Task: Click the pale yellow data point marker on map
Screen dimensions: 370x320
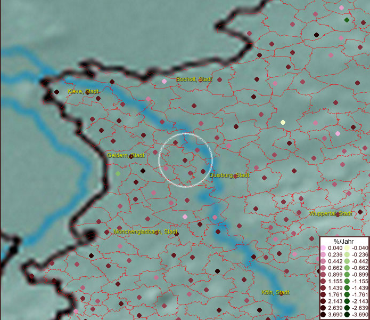Action: pos(283,123)
